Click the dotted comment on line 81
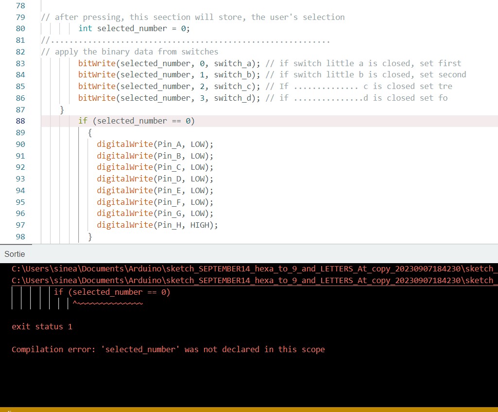The width and height of the screenshot is (498, 412). 186,40
